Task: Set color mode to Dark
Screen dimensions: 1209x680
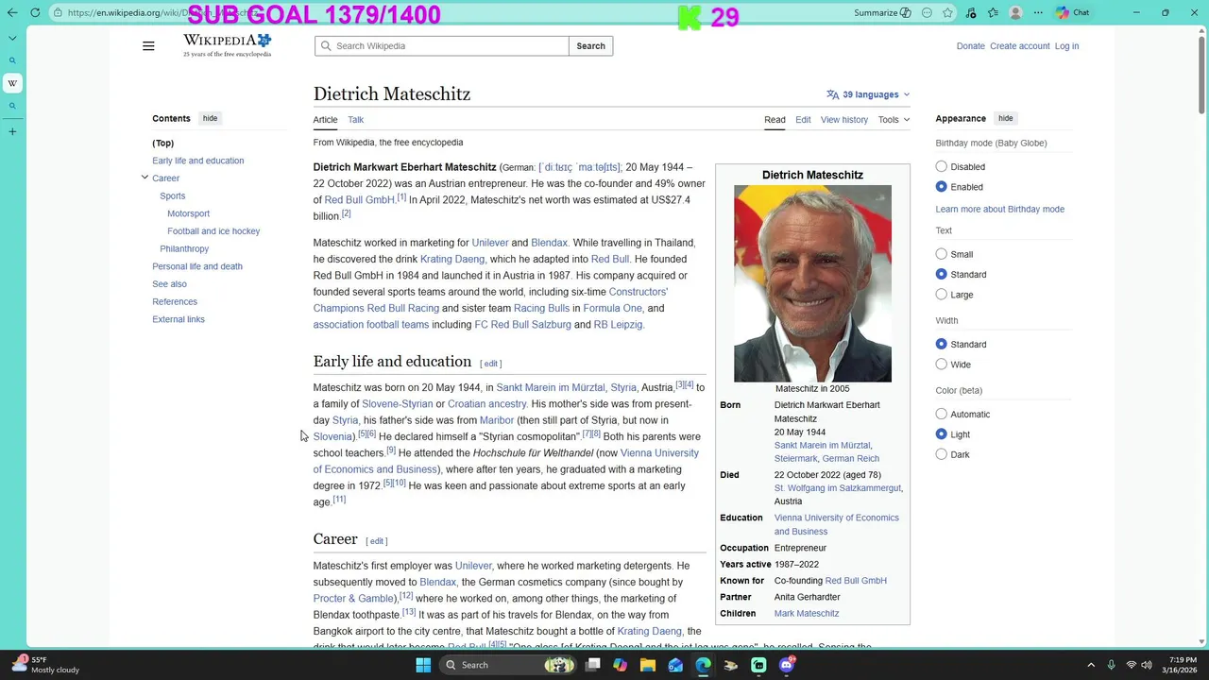Action: click(941, 454)
